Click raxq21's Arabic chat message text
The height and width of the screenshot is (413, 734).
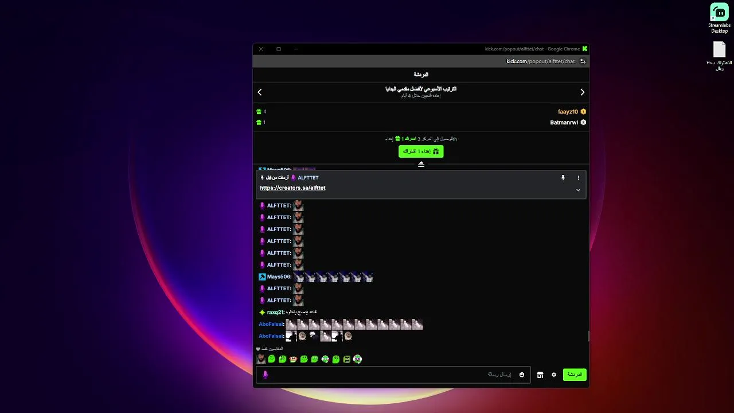coord(301,313)
